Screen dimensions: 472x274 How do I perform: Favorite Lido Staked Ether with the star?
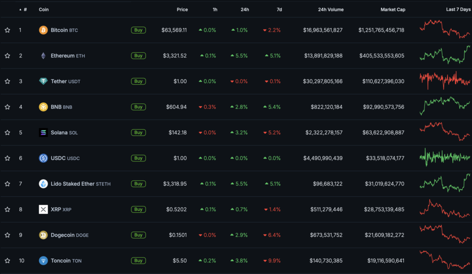click(x=7, y=184)
